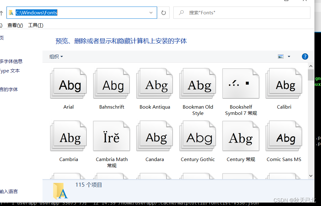
Task: Open the Type 文本 sidebar link
Action: (x=10, y=71)
